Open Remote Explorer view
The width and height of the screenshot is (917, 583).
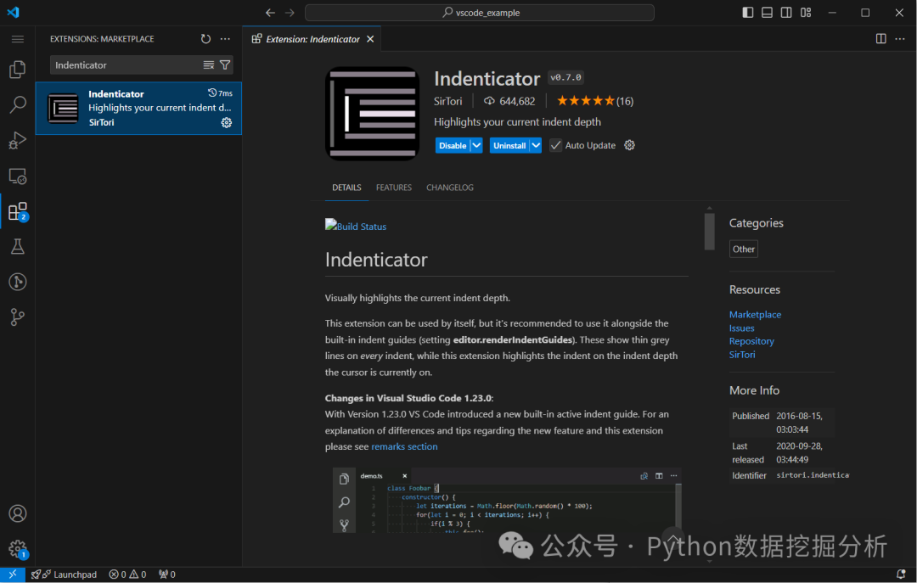(18, 176)
